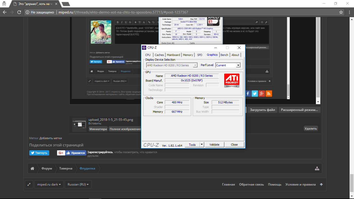354x199 pixels.
Task: Open the sitemap icon in the breadcrumb bar
Action: (317, 168)
